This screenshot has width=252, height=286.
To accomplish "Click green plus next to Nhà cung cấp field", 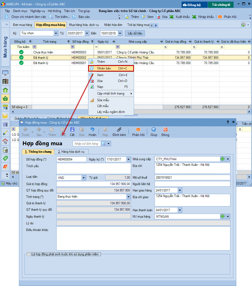I will (222, 159).
